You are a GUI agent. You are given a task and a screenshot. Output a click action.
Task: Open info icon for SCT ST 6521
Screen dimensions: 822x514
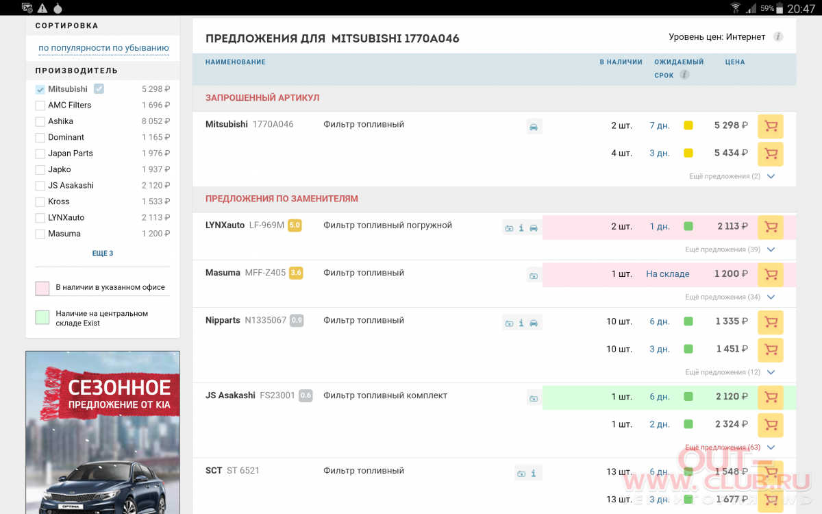pyautogui.click(x=534, y=473)
